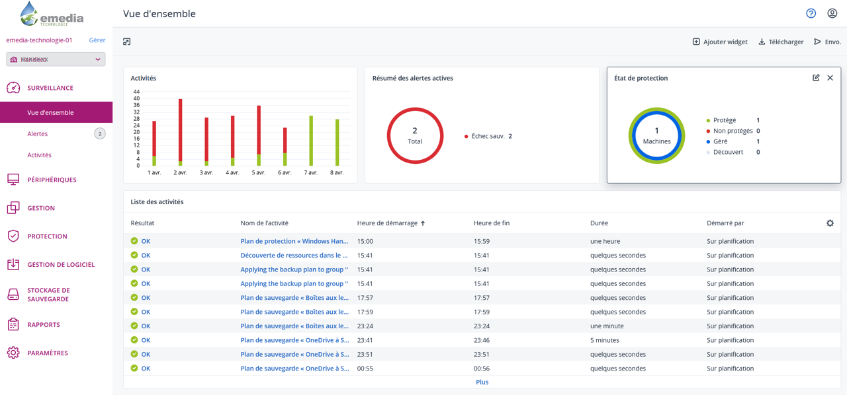Image resolution: width=847 pixels, height=395 pixels.
Task: Click the Gérer link near emedia-technologie-01
Action: (97, 40)
